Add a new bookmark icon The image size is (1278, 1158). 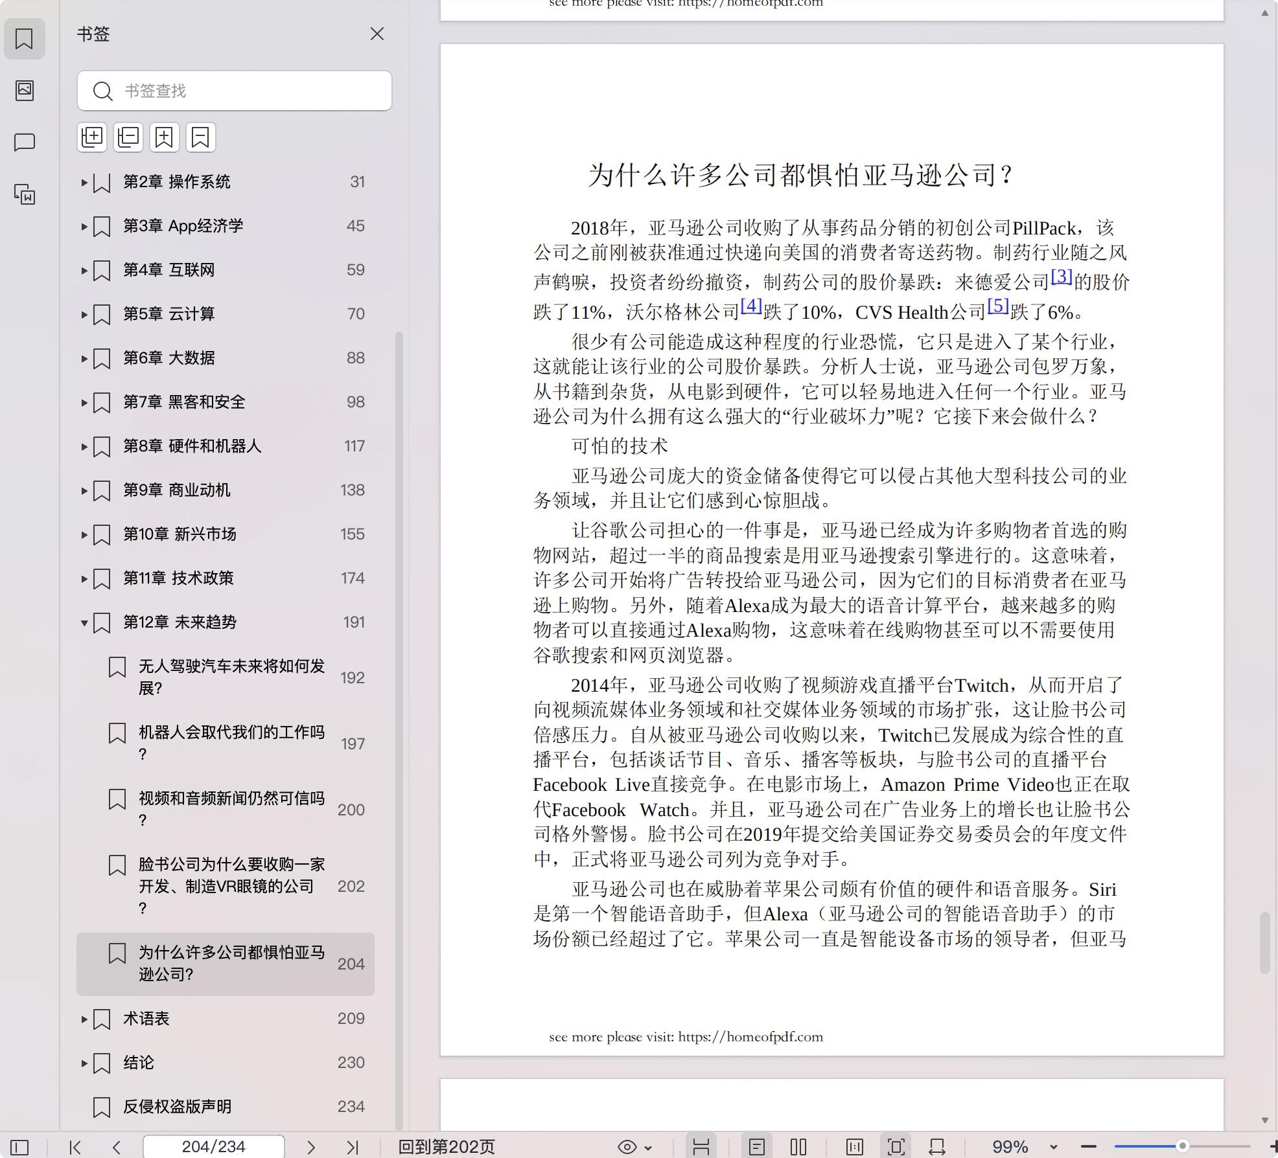(165, 137)
